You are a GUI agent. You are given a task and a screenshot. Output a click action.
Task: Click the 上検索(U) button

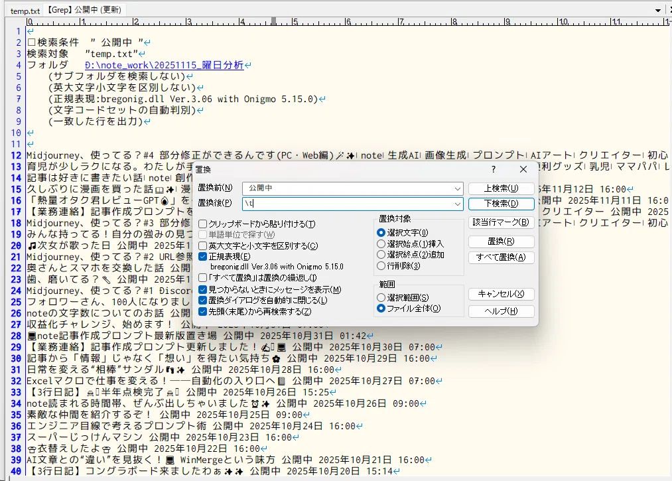click(501, 188)
